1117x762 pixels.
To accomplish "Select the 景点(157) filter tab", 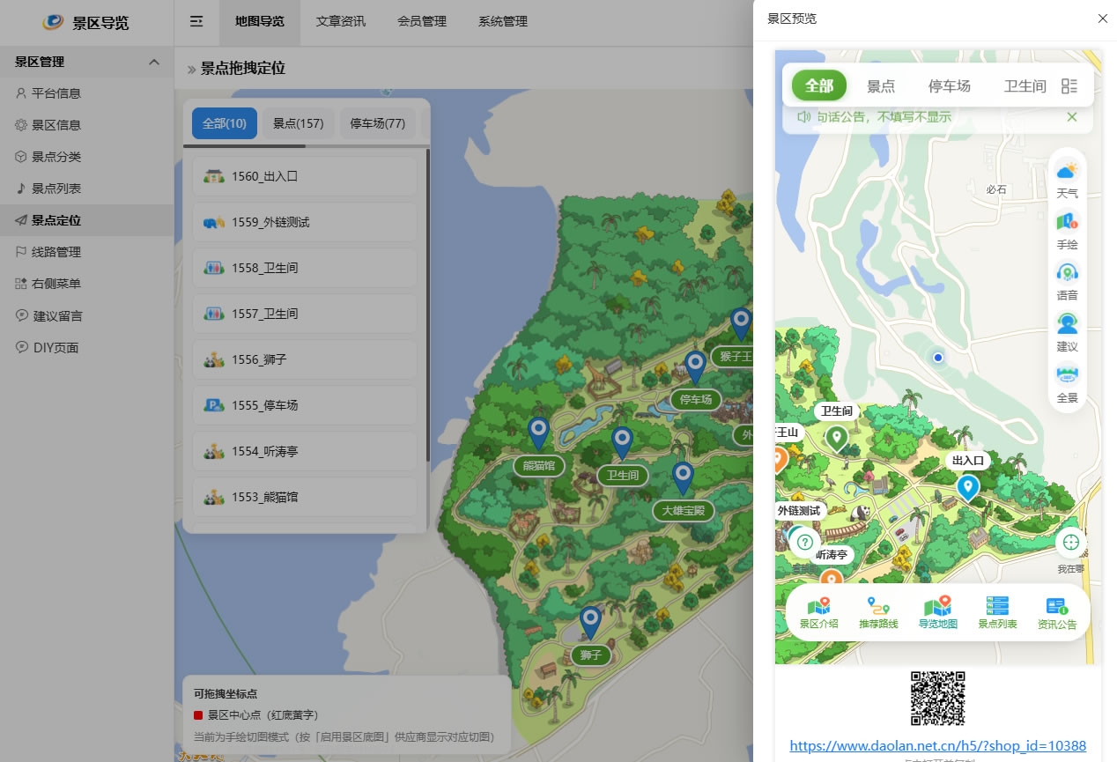I will [299, 123].
